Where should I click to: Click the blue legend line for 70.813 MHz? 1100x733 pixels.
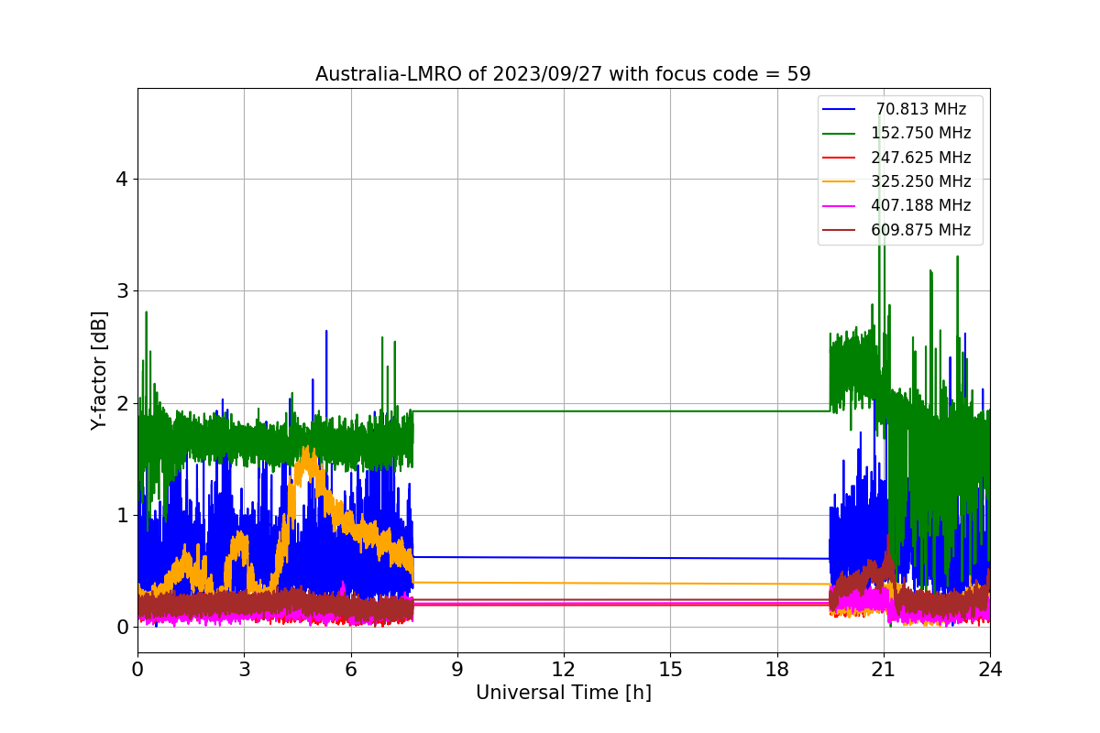pos(840,109)
